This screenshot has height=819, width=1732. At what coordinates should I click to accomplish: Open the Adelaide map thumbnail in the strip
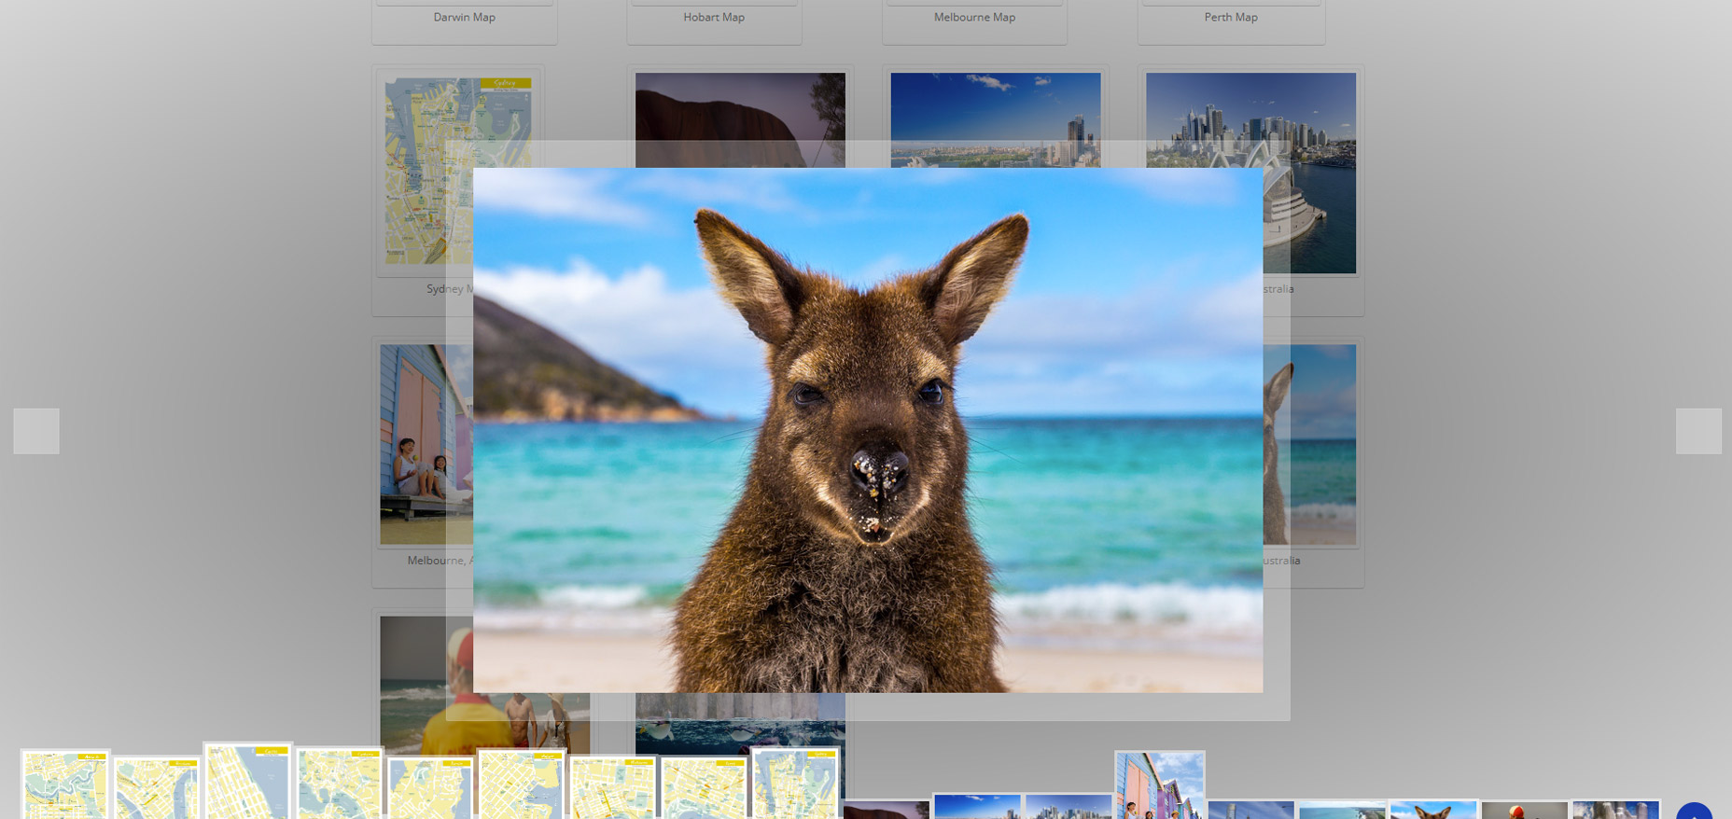[x=65, y=784]
